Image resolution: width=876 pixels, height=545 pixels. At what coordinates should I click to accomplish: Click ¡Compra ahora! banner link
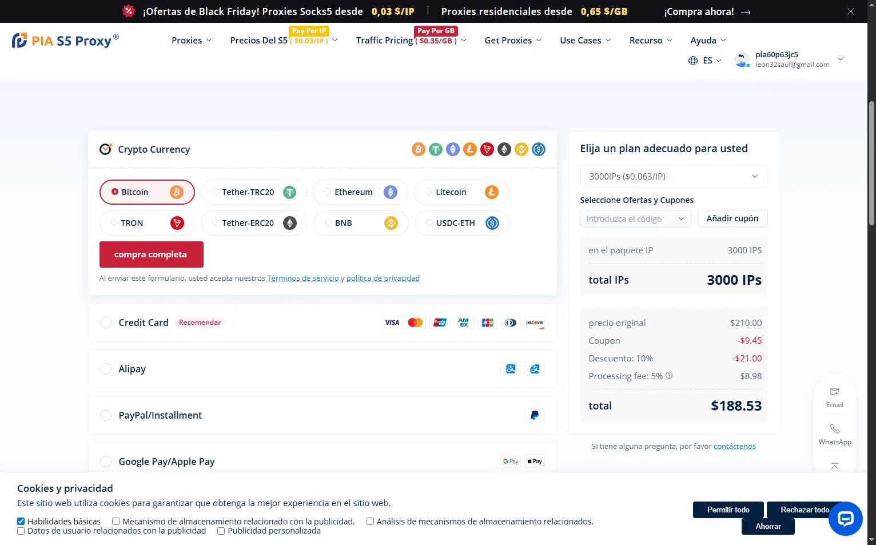coord(707,11)
